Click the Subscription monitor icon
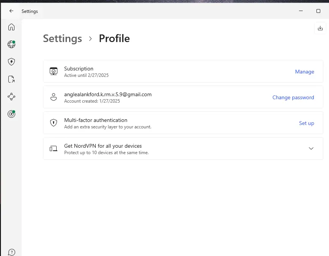 coord(54,71)
